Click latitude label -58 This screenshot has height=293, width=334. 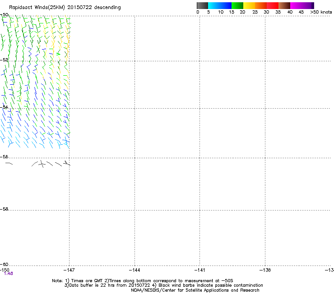click(4, 209)
